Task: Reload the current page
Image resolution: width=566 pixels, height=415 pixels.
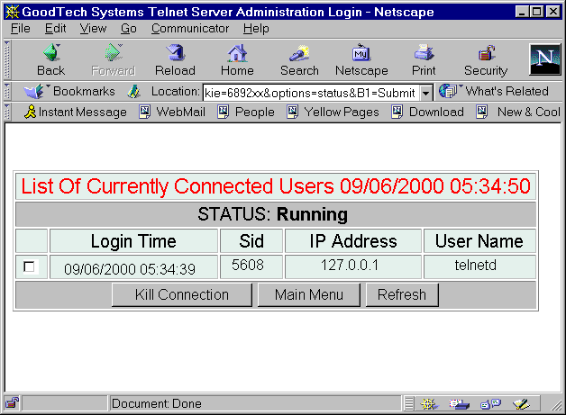Action: pyautogui.click(x=175, y=59)
